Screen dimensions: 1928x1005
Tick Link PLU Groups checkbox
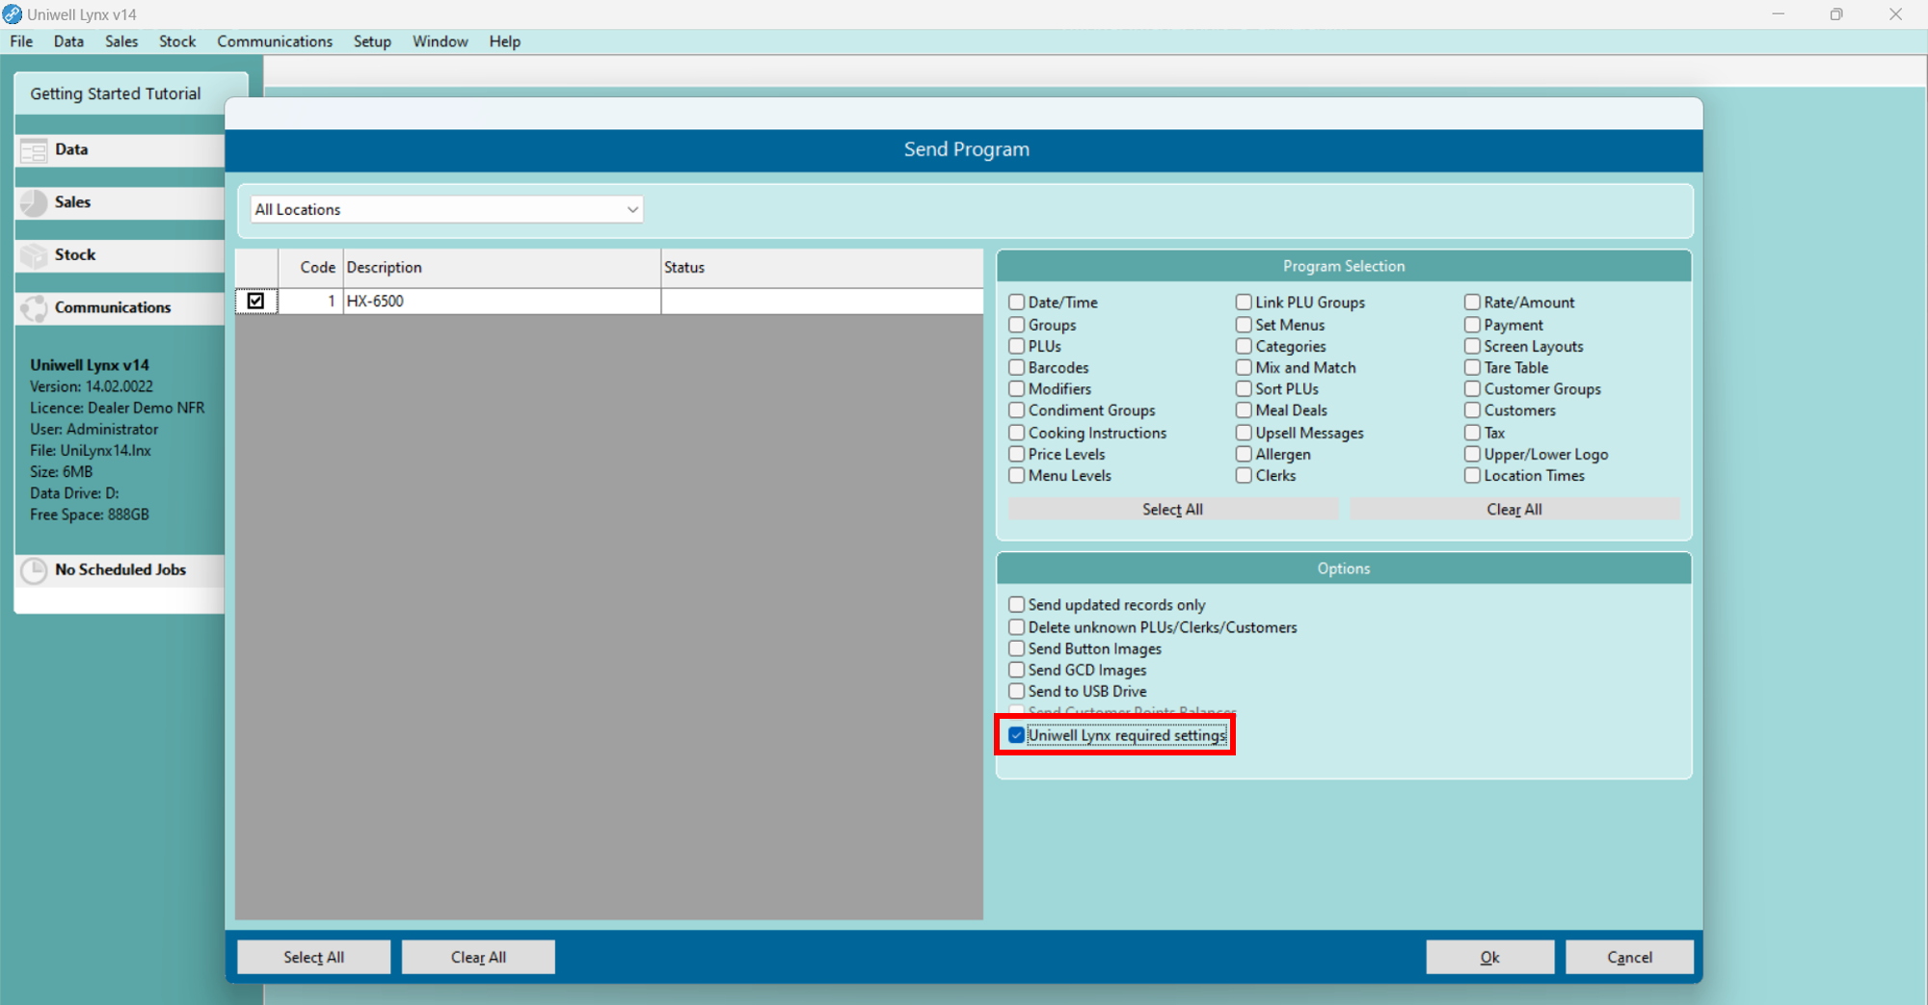1244,303
